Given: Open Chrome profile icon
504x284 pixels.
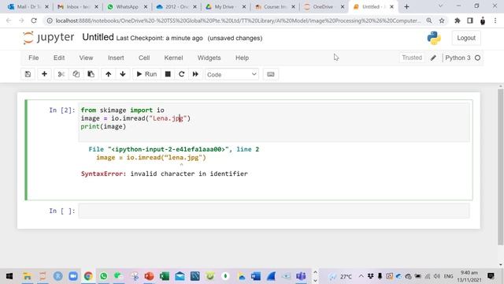Looking at the screenshot, I should (483, 21).
